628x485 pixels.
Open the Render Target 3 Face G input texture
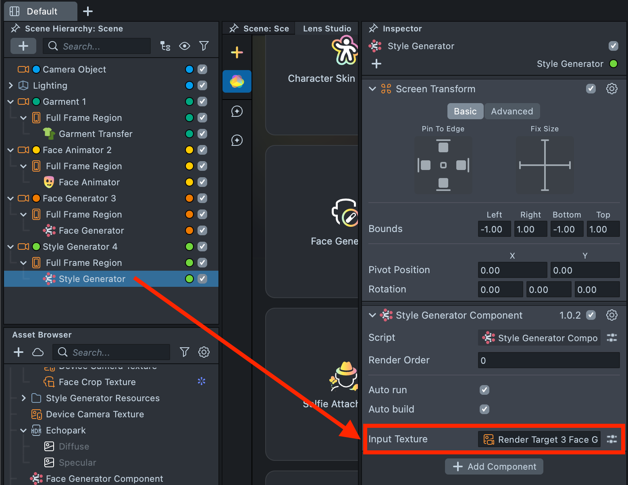(539, 439)
